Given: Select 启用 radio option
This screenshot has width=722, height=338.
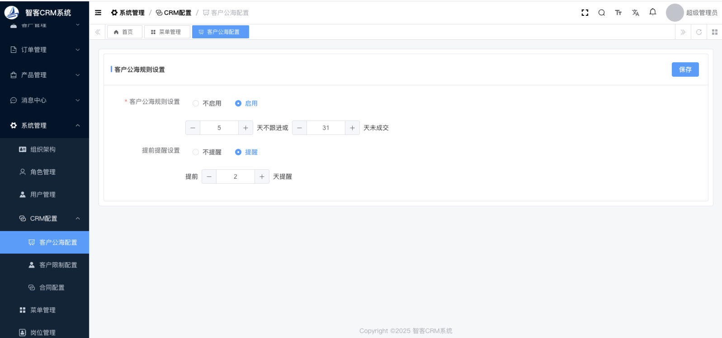Looking at the screenshot, I should tap(238, 103).
